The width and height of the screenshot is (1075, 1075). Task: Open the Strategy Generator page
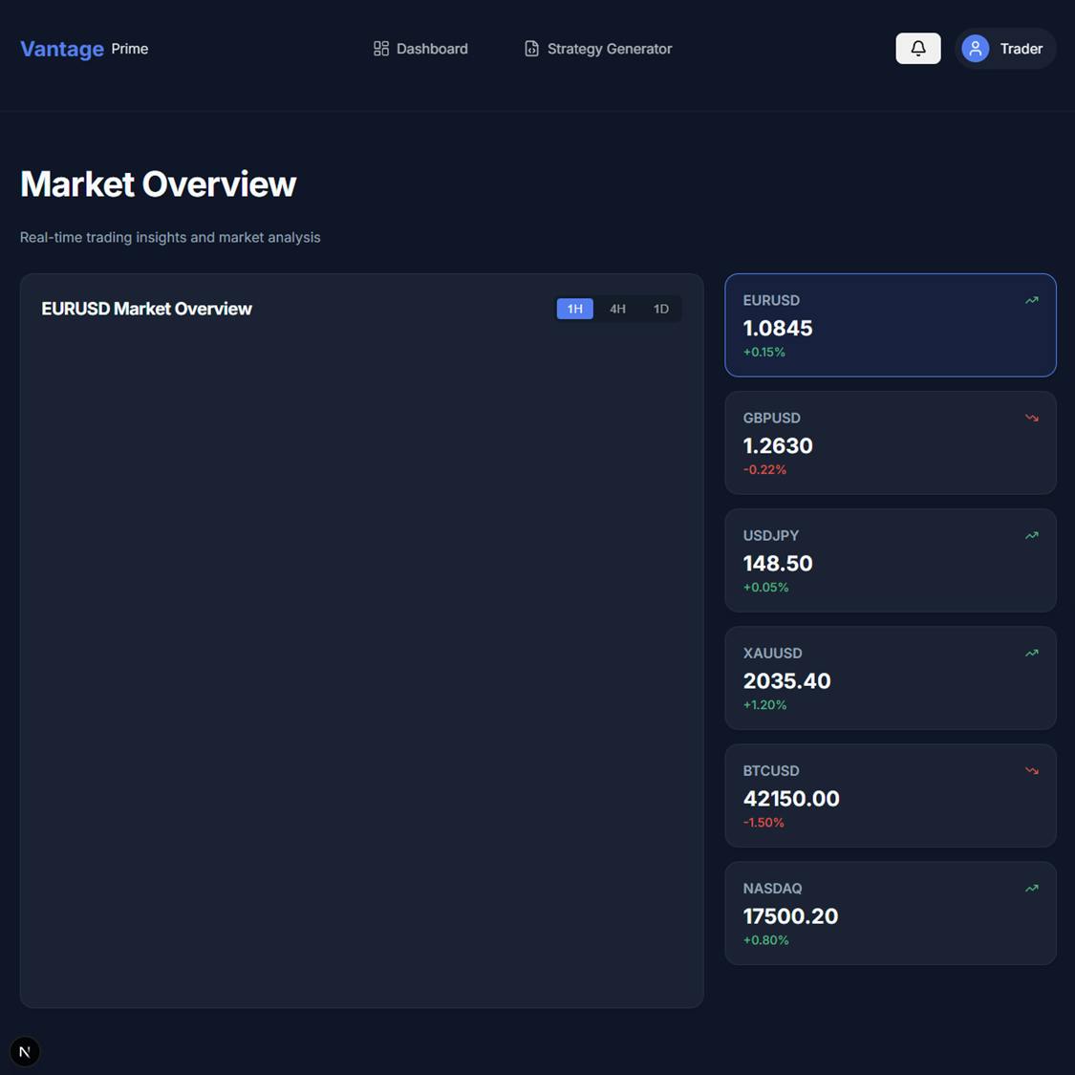click(598, 49)
